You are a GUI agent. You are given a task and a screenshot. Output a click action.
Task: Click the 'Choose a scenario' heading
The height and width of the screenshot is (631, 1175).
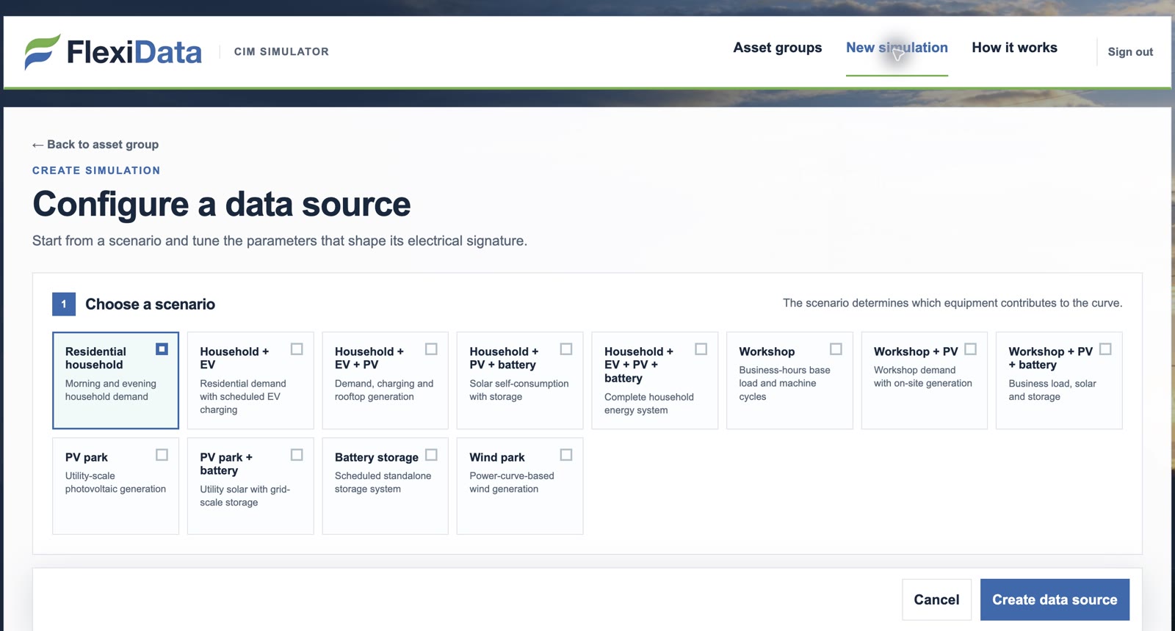click(x=150, y=304)
